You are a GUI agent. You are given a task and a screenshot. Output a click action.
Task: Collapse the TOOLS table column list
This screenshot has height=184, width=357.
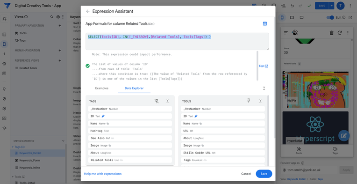coord(260,101)
